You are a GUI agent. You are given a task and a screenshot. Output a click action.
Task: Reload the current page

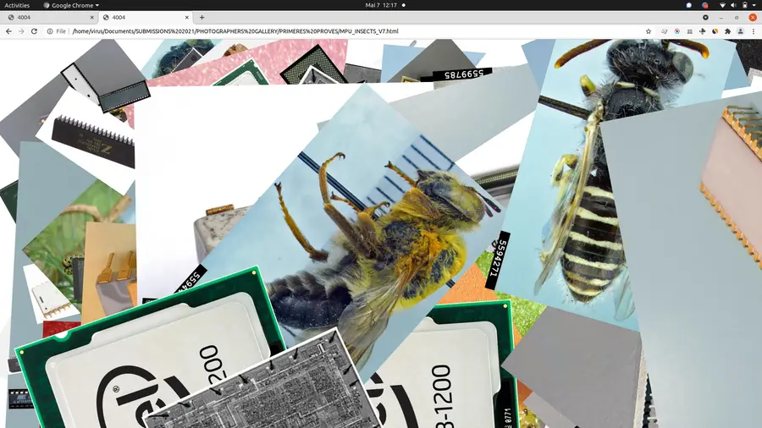point(34,31)
